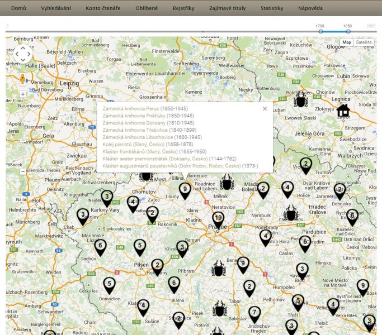Click cluster marker 2 near Podbořany
Viewport: 382px width, 335px height.
pyautogui.click(x=152, y=214)
